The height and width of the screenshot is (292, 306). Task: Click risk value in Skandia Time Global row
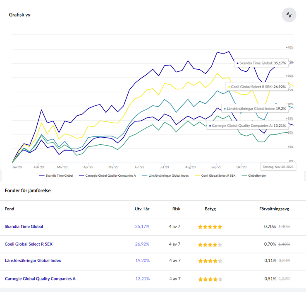pos(175,226)
